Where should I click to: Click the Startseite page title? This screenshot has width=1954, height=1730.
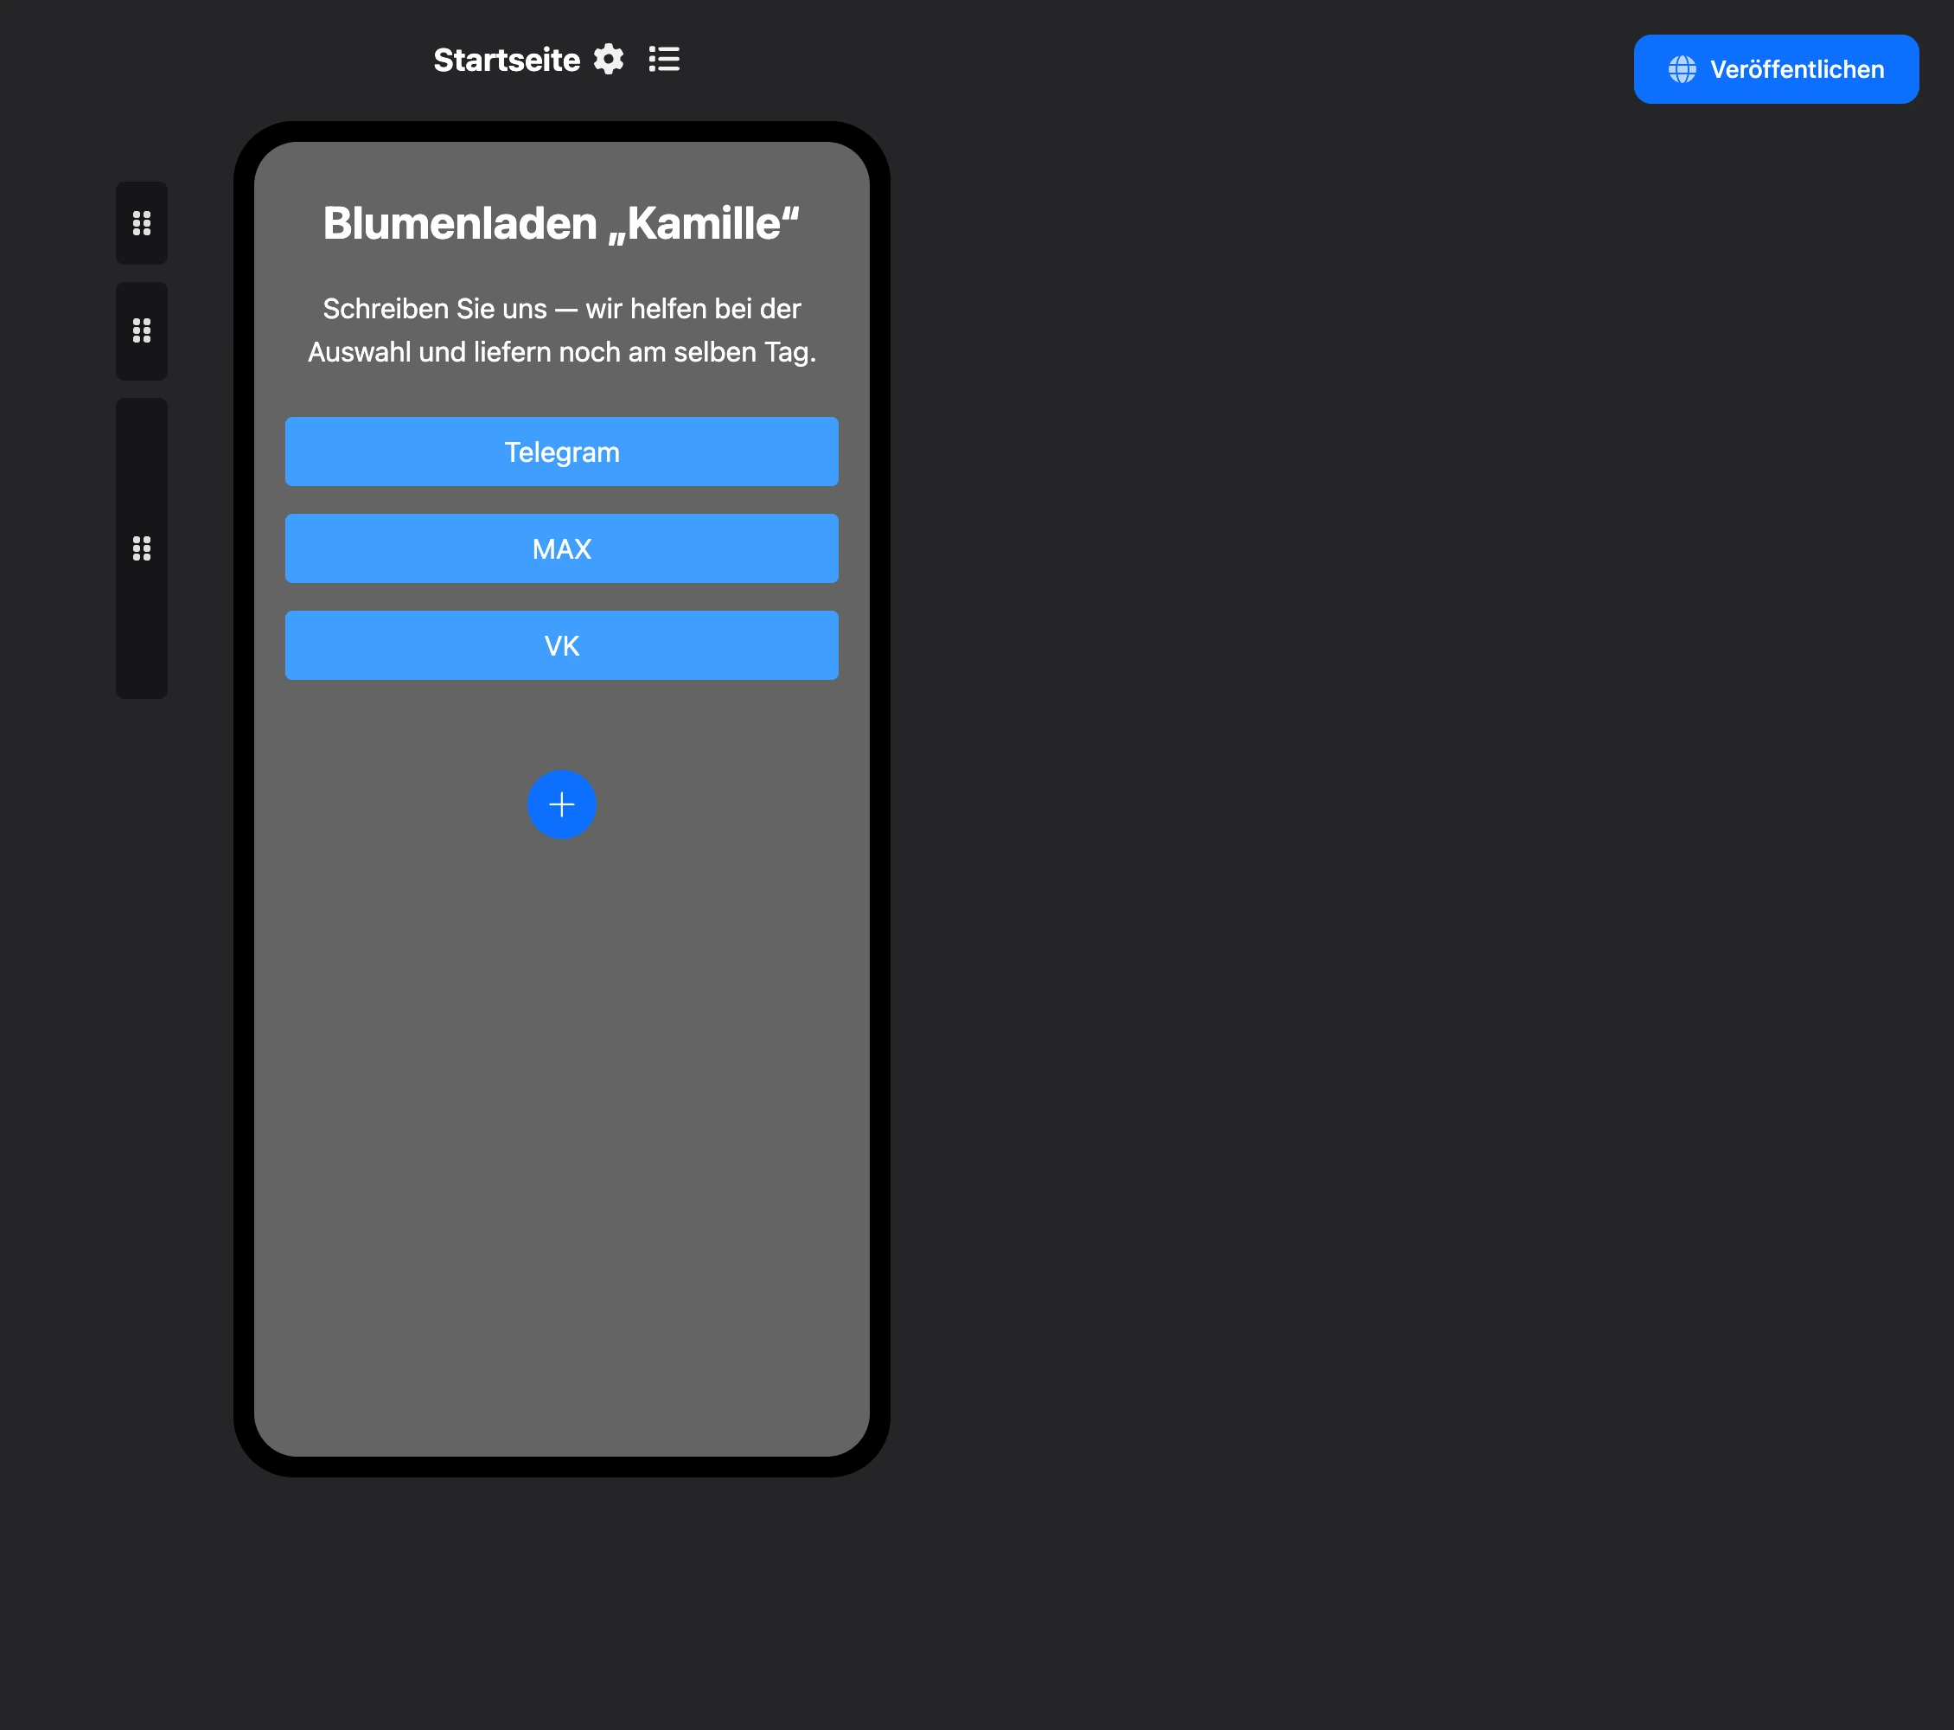(x=507, y=60)
